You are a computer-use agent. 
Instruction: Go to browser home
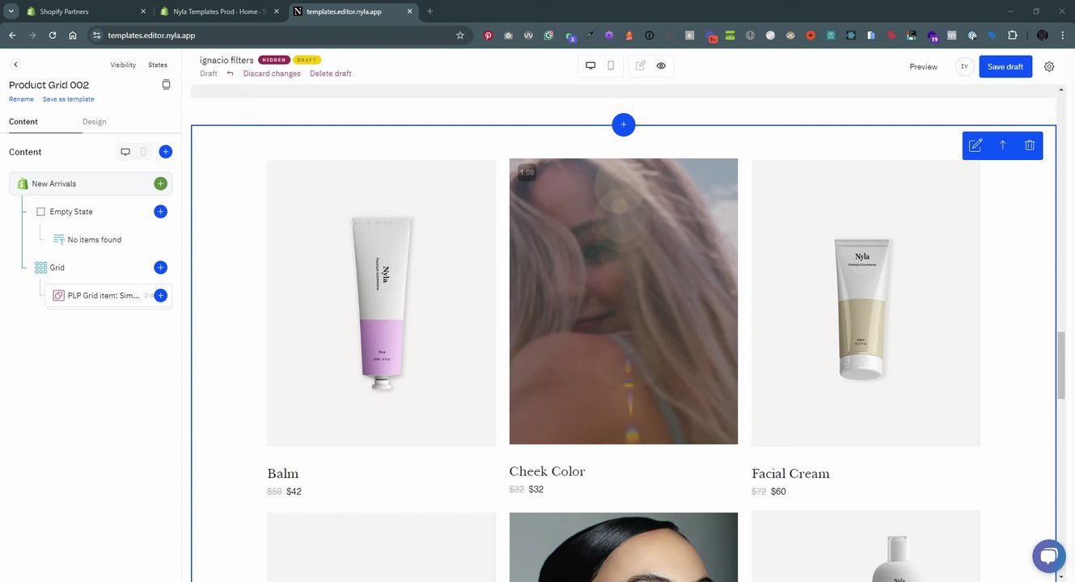click(x=73, y=36)
